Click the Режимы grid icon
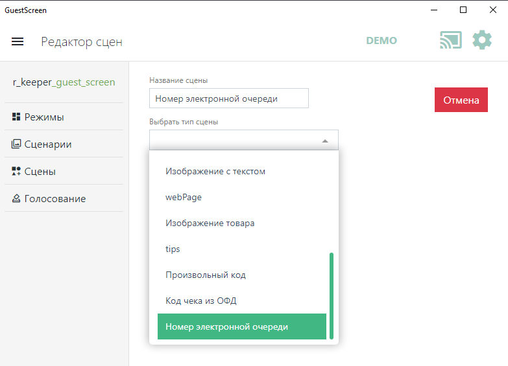The image size is (508, 366). tap(16, 117)
